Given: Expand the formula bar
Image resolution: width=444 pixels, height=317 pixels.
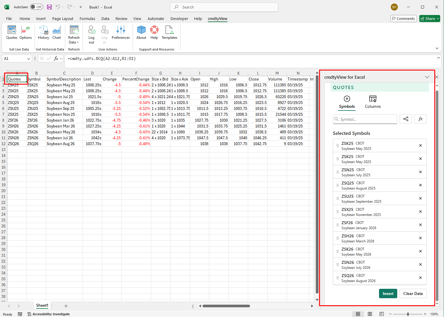Looking at the screenshot, I should [438, 58].
